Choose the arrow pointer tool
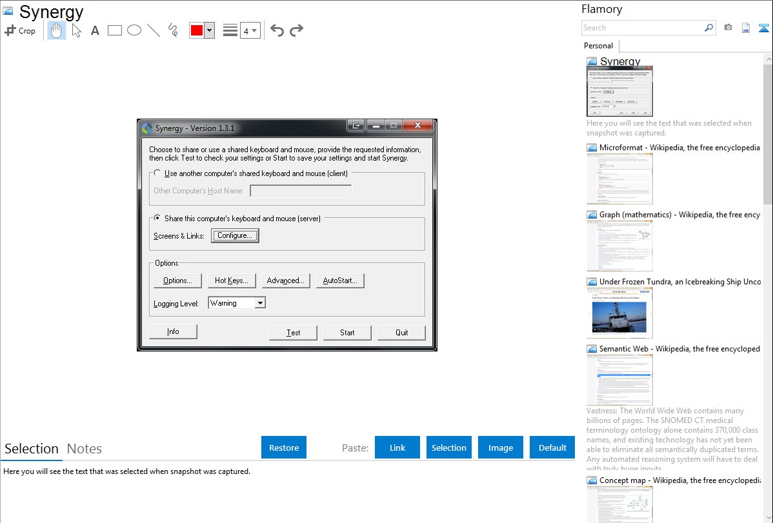This screenshot has height=523, width=773. 77,30
